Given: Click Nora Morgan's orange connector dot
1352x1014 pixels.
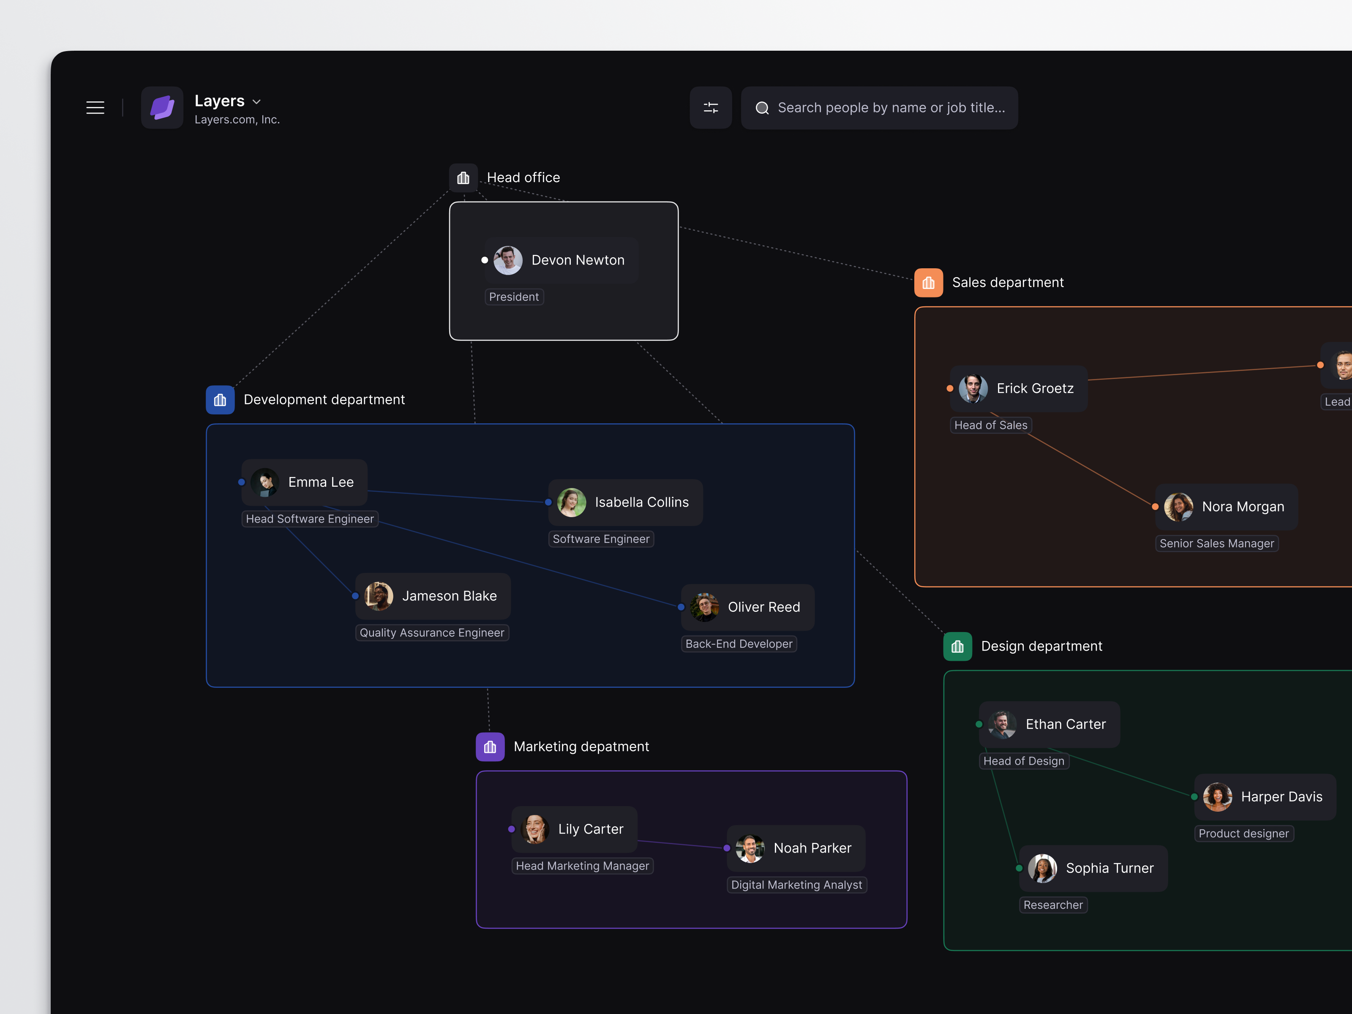Looking at the screenshot, I should [1155, 507].
